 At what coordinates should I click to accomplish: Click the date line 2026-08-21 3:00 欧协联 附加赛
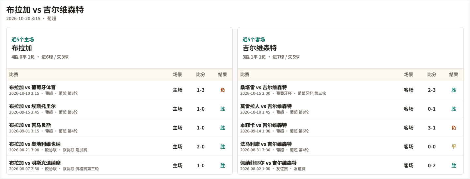click(48, 150)
